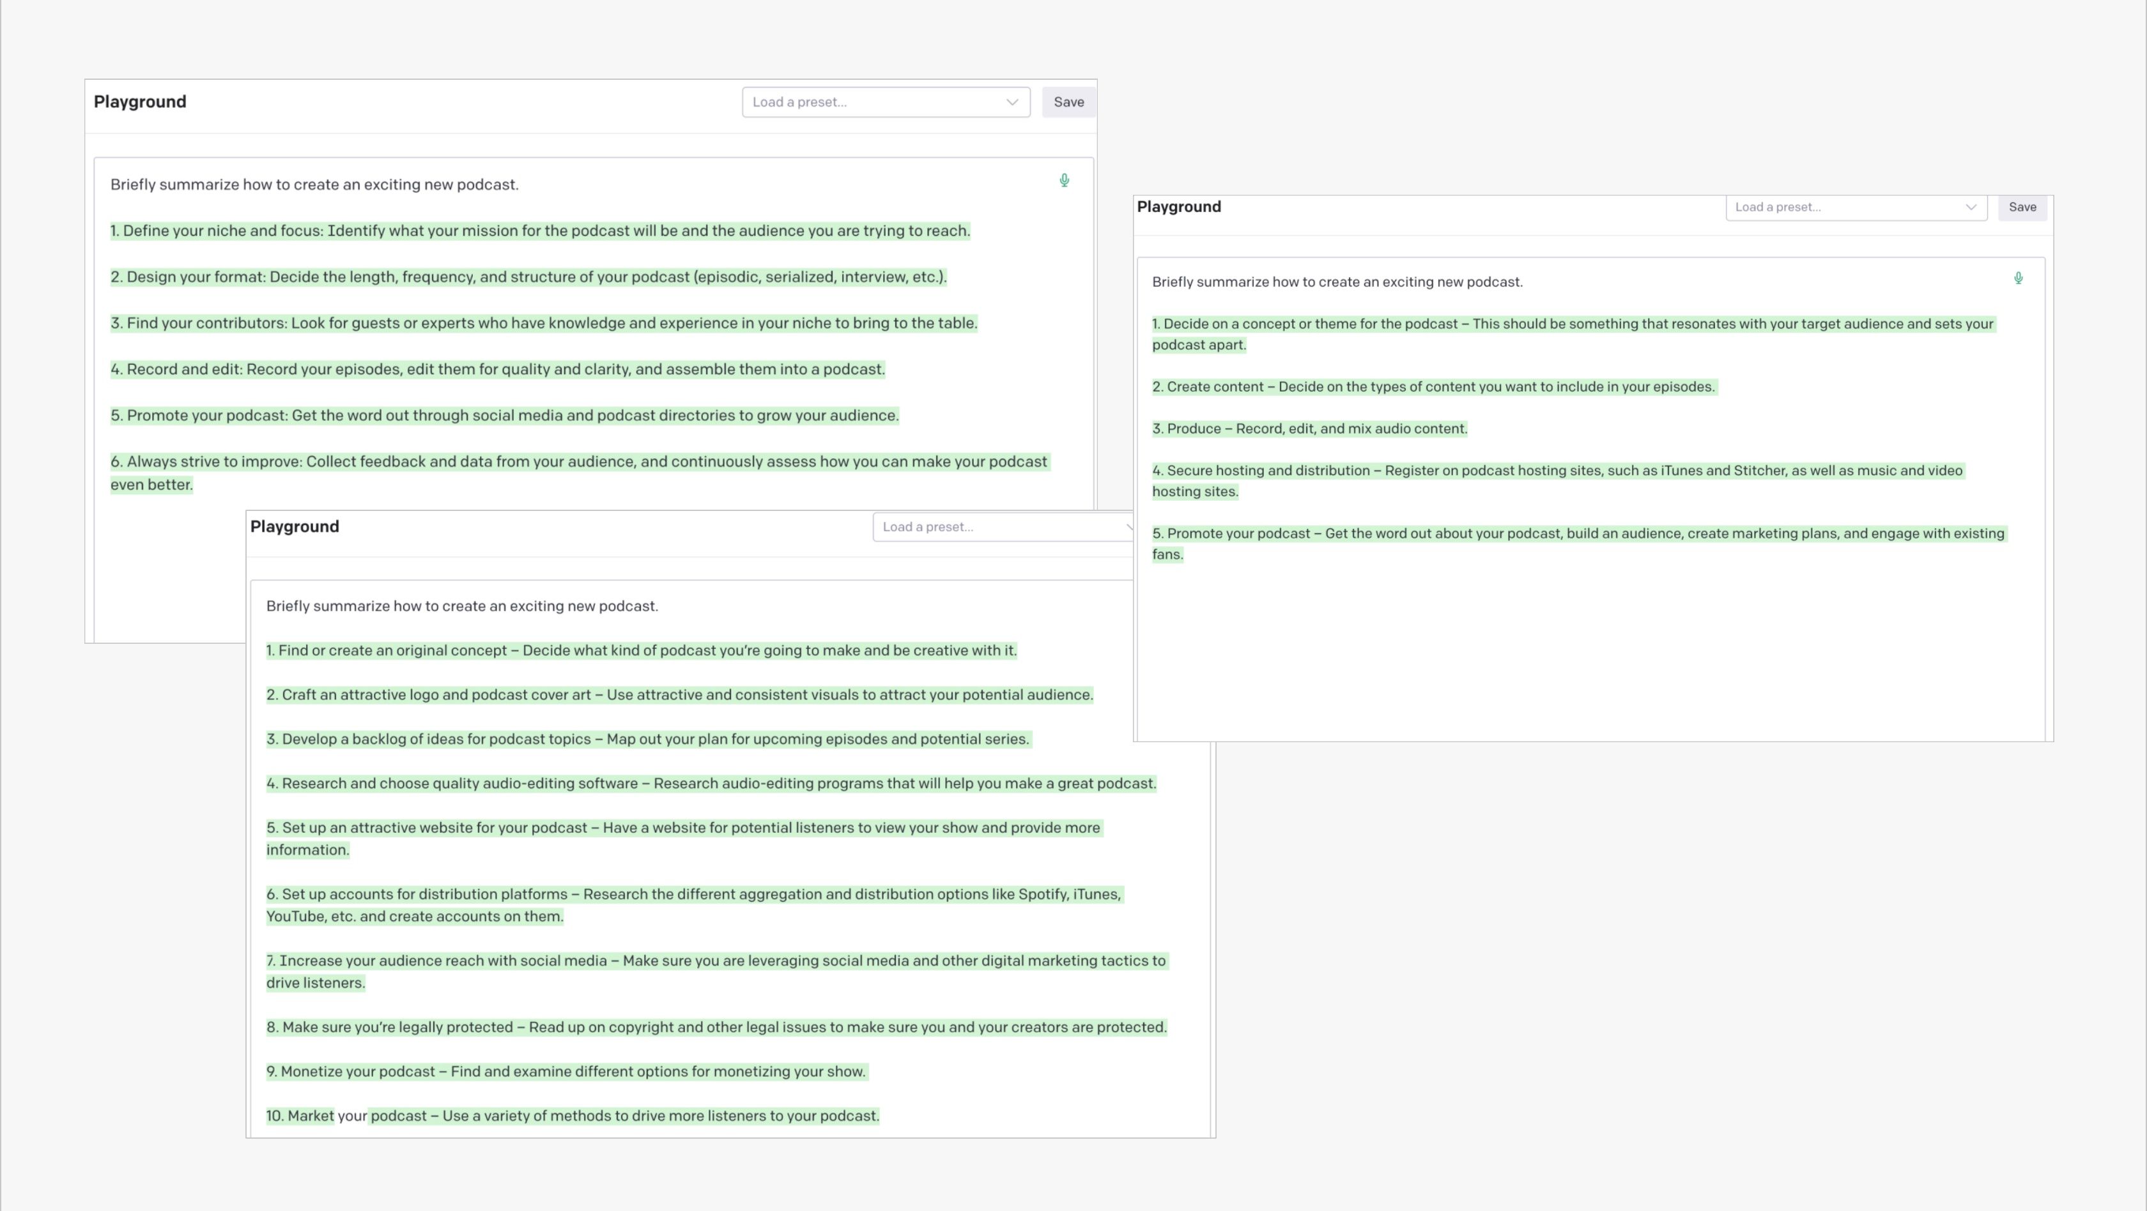Click prompt line in the six-step playground editor
Viewport: 2147px width, 1211px height.
pos(314,185)
